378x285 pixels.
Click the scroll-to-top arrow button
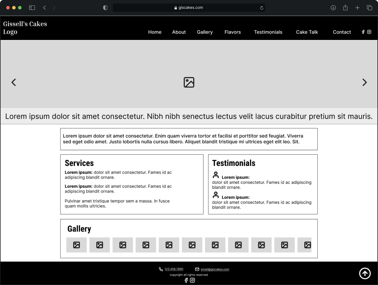[x=365, y=273]
